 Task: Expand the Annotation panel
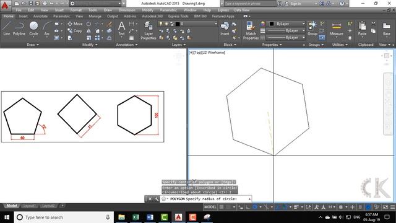[127, 45]
